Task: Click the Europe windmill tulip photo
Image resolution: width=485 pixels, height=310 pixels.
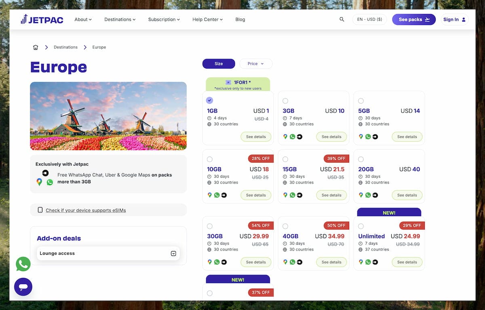Action: (108, 116)
